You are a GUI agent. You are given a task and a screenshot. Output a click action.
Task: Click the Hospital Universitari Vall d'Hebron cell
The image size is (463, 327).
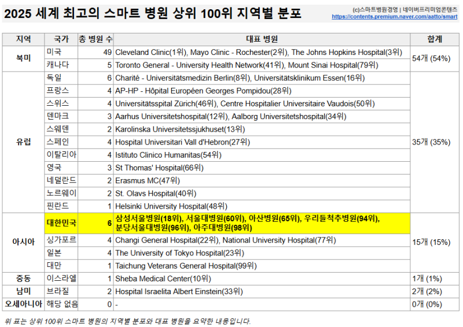tap(262, 142)
